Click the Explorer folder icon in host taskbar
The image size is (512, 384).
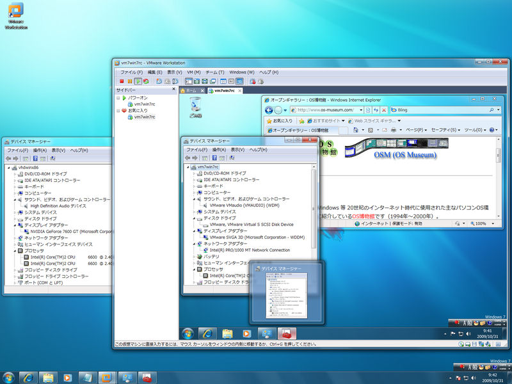click(x=48, y=378)
